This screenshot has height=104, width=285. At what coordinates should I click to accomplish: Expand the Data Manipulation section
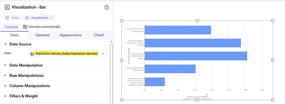tap(5, 65)
